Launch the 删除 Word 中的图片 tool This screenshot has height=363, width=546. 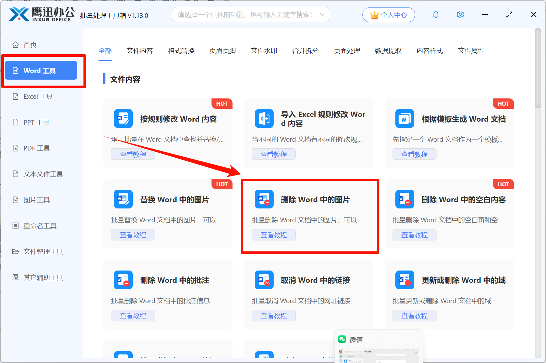coord(315,199)
